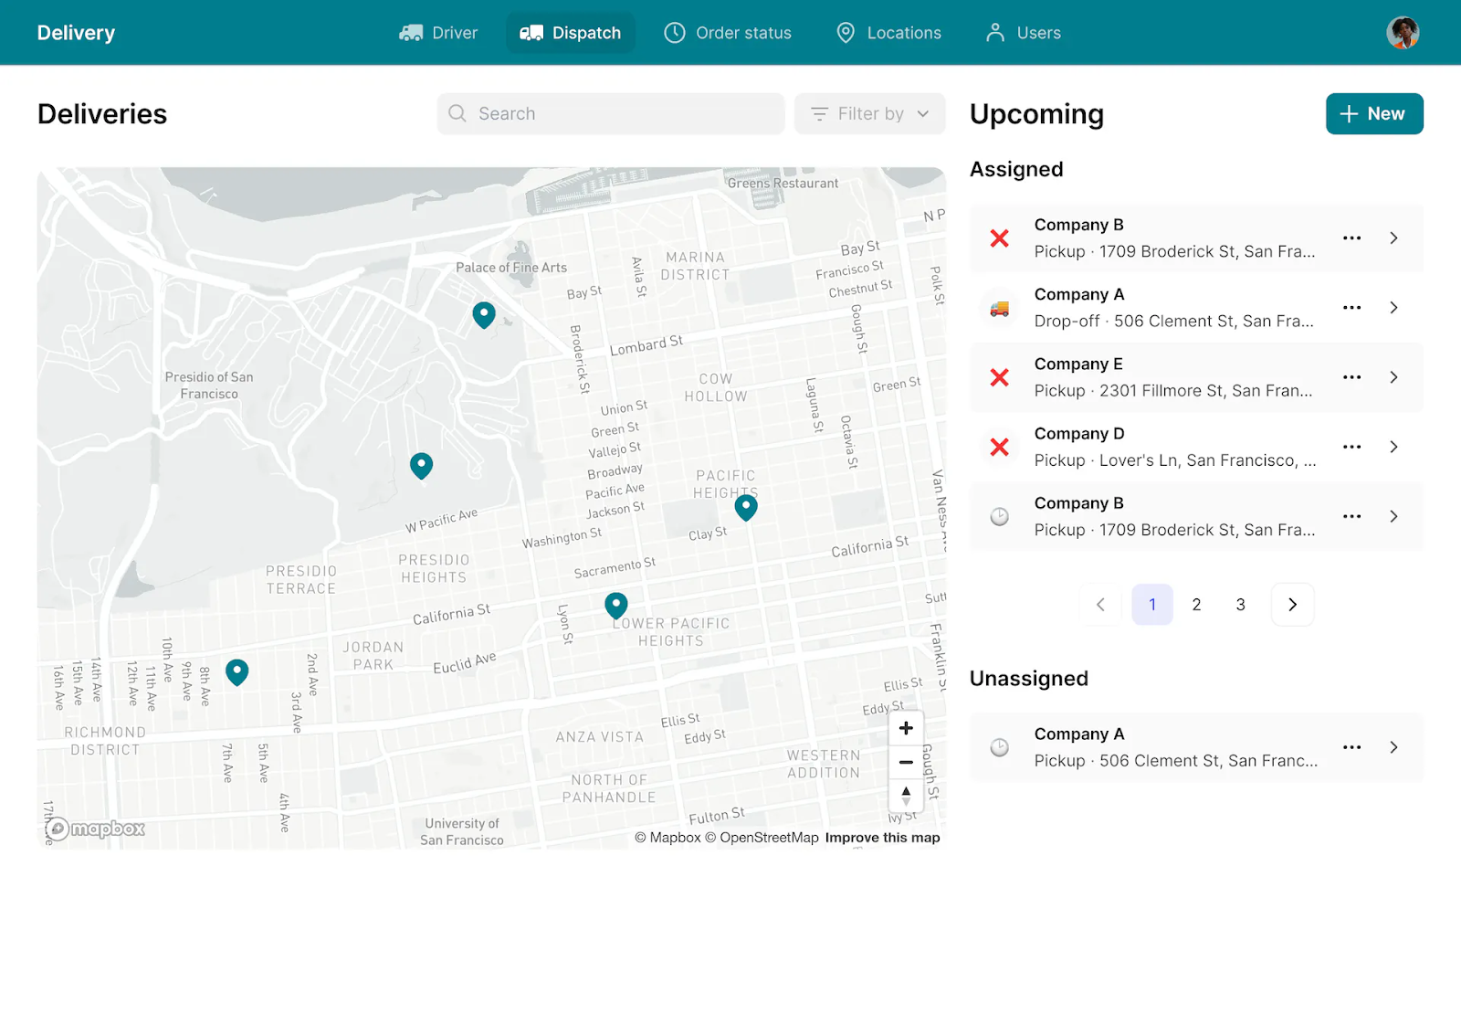Reset map bearing with compass button
The height and width of the screenshot is (1014, 1461).
[x=905, y=795]
